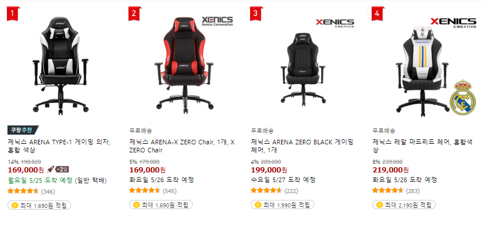Click the rank 4 red ribbon badge
The width and height of the screenshot is (499, 232).
[377, 13]
